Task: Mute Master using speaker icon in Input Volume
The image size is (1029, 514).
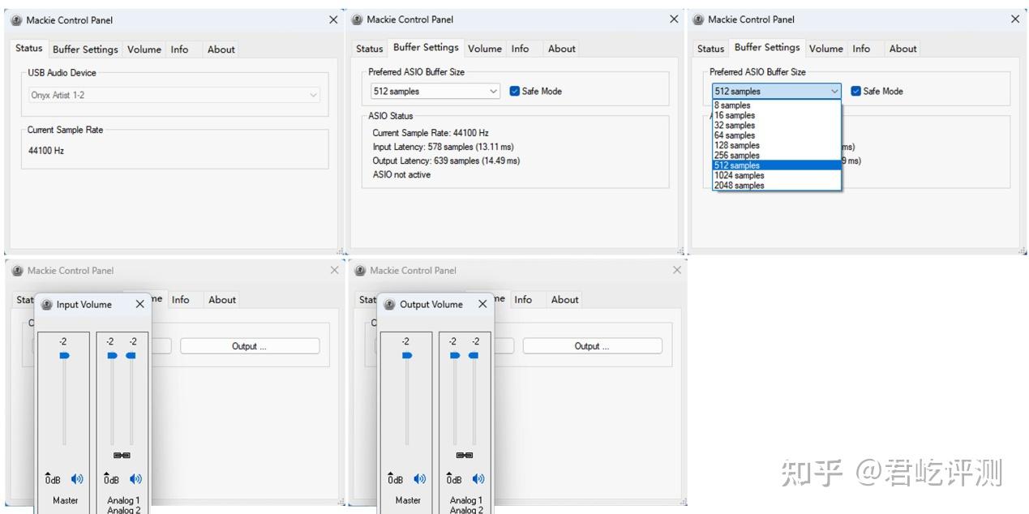Action: point(77,479)
